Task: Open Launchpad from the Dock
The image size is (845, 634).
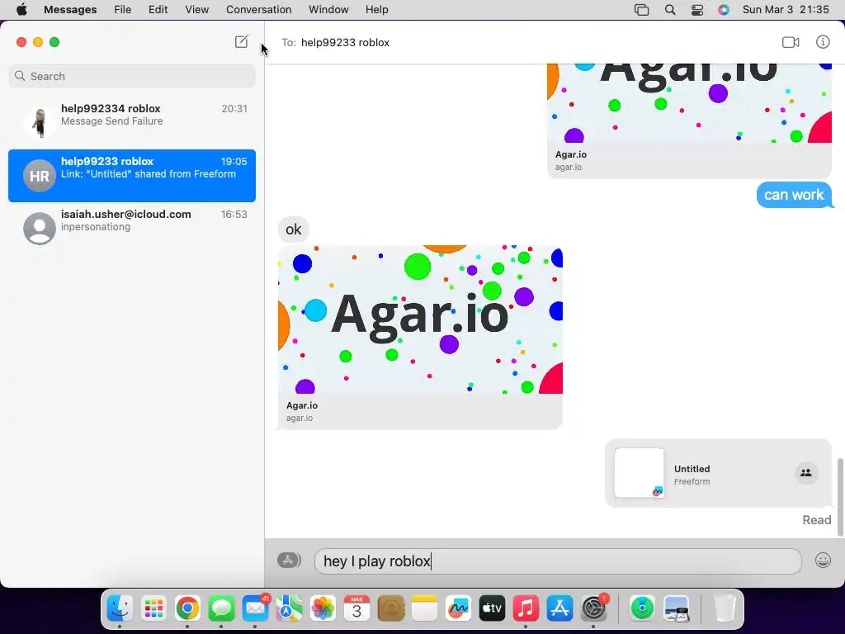Action: [x=153, y=608]
